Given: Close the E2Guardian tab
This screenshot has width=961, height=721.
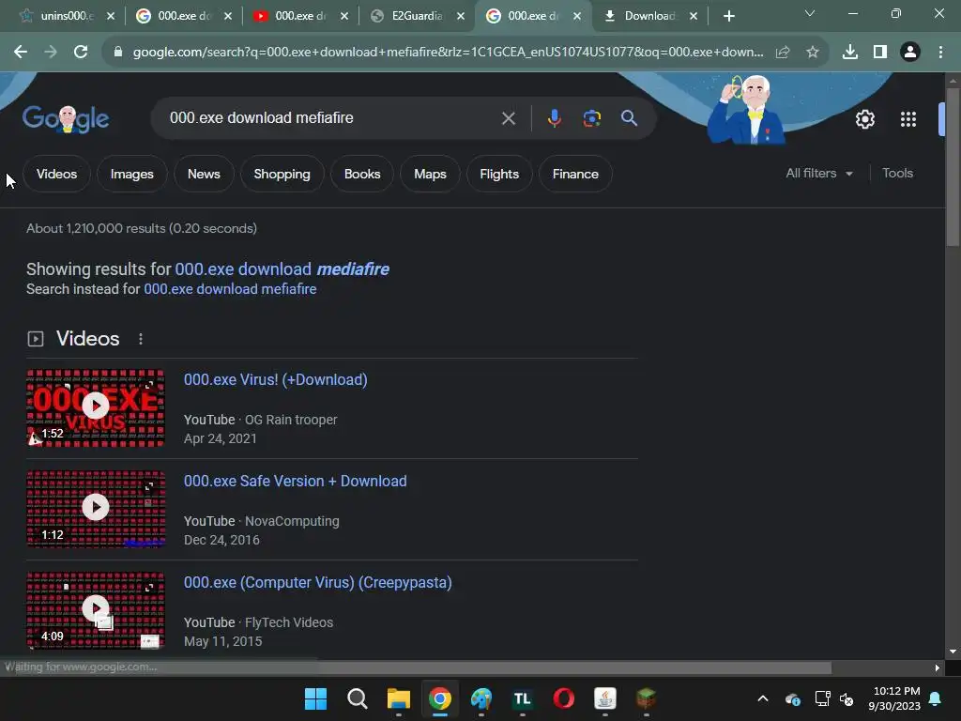Looking at the screenshot, I should click(x=460, y=16).
